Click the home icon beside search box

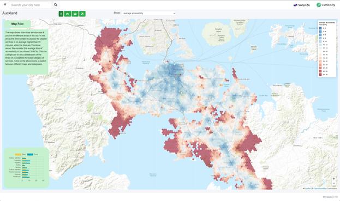click(5, 4)
